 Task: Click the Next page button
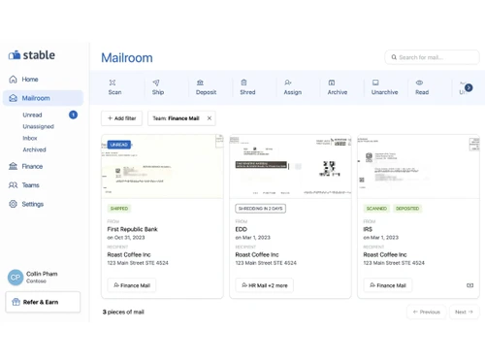tap(464, 312)
